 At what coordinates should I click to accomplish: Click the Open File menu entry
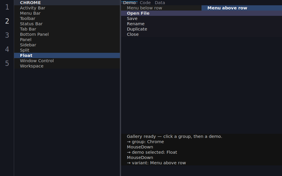click(202, 13)
